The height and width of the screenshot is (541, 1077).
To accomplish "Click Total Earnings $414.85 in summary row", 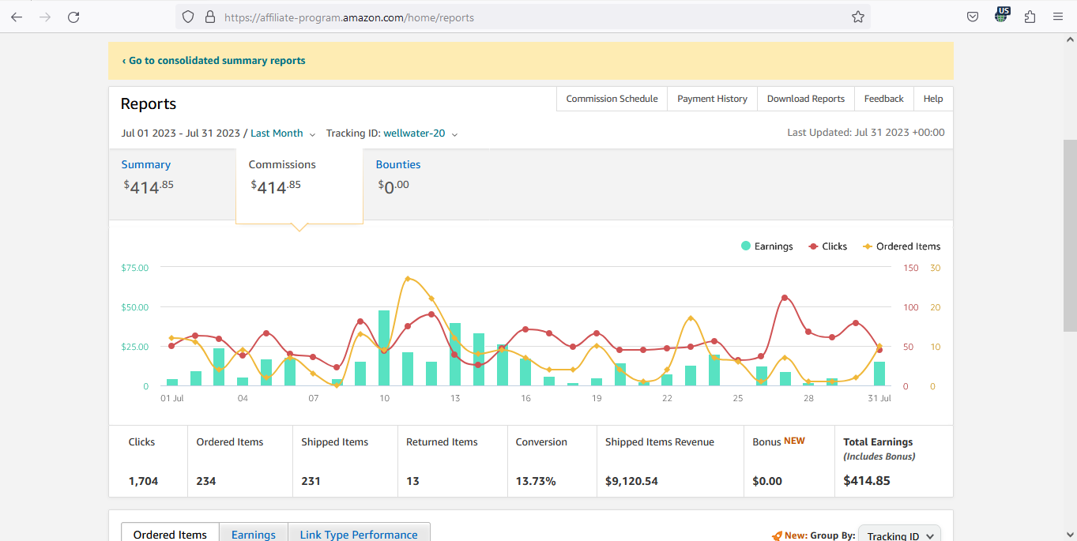I will click(867, 480).
